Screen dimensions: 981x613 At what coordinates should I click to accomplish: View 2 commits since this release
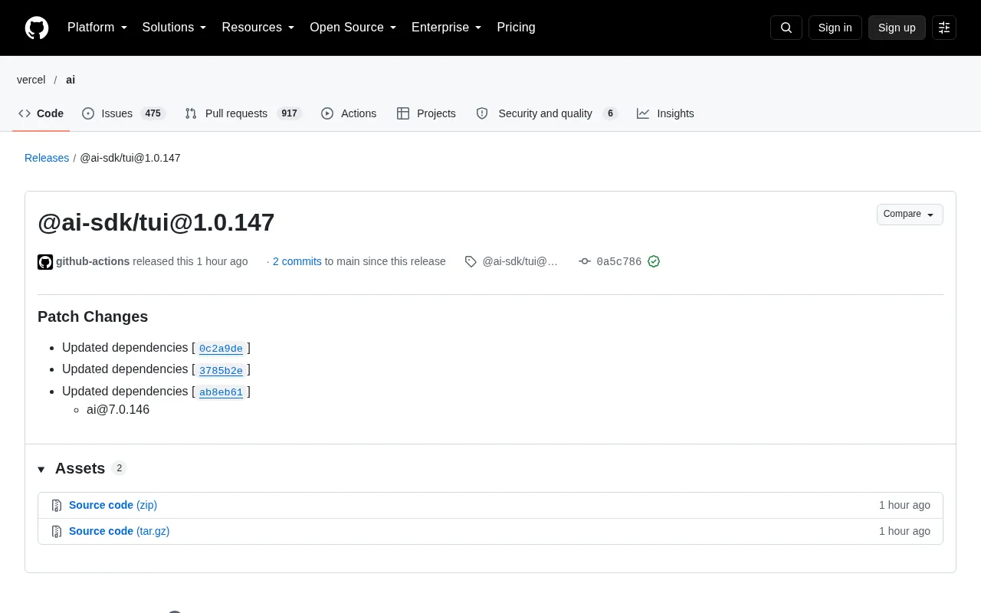click(297, 261)
